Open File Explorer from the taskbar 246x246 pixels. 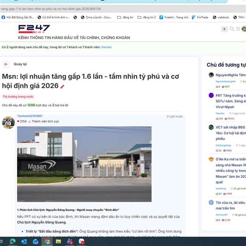[58, 241]
